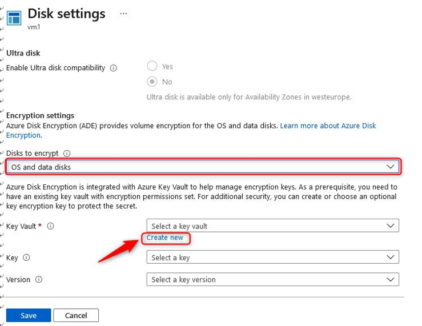422x326 pixels.
Task: Click the Version info icon
Action: point(39,279)
